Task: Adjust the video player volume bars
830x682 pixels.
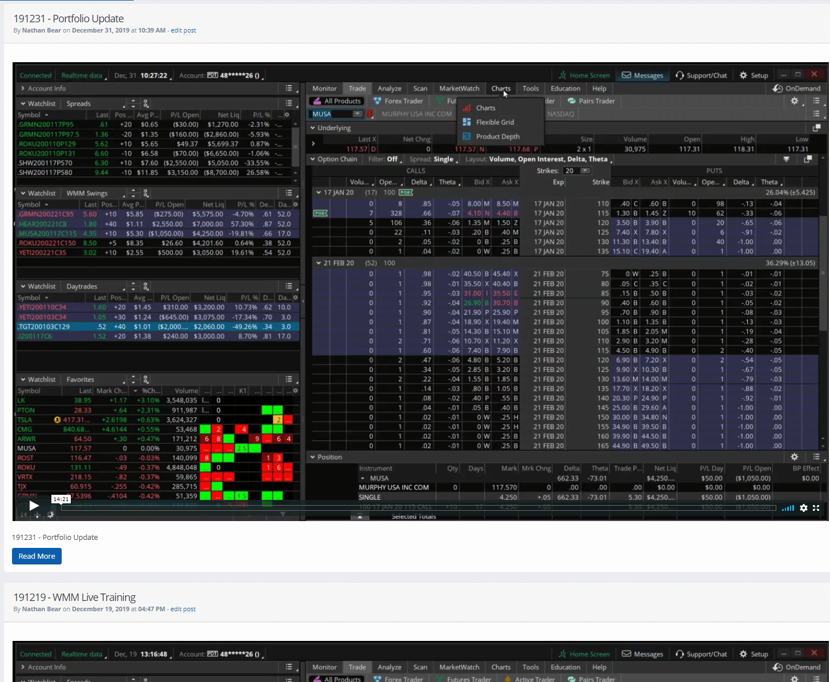Action: pyautogui.click(x=788, y=508)
